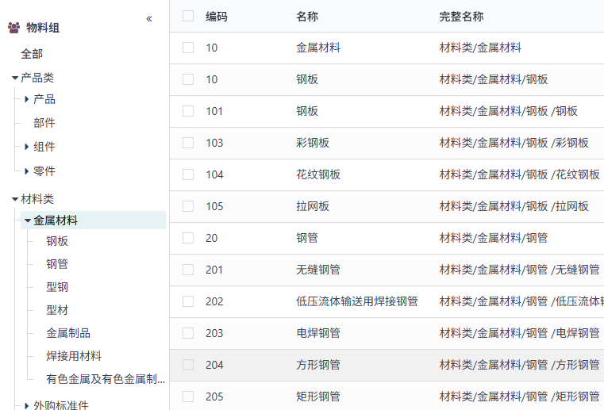Image resolution: width=604 pixels, height=410 pixels.
Task: Click the 完整名称 column header
Action: [x=461, y=16]
